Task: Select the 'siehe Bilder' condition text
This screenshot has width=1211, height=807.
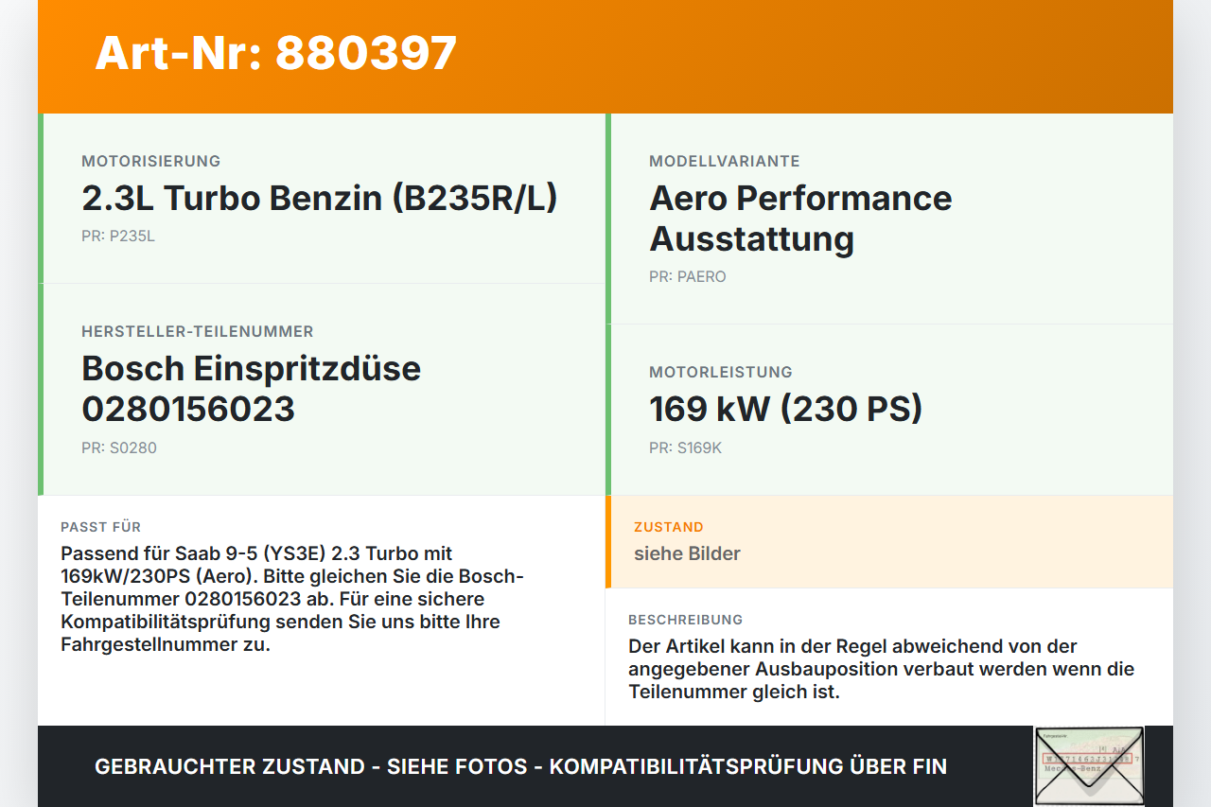Action: [688, 553]
